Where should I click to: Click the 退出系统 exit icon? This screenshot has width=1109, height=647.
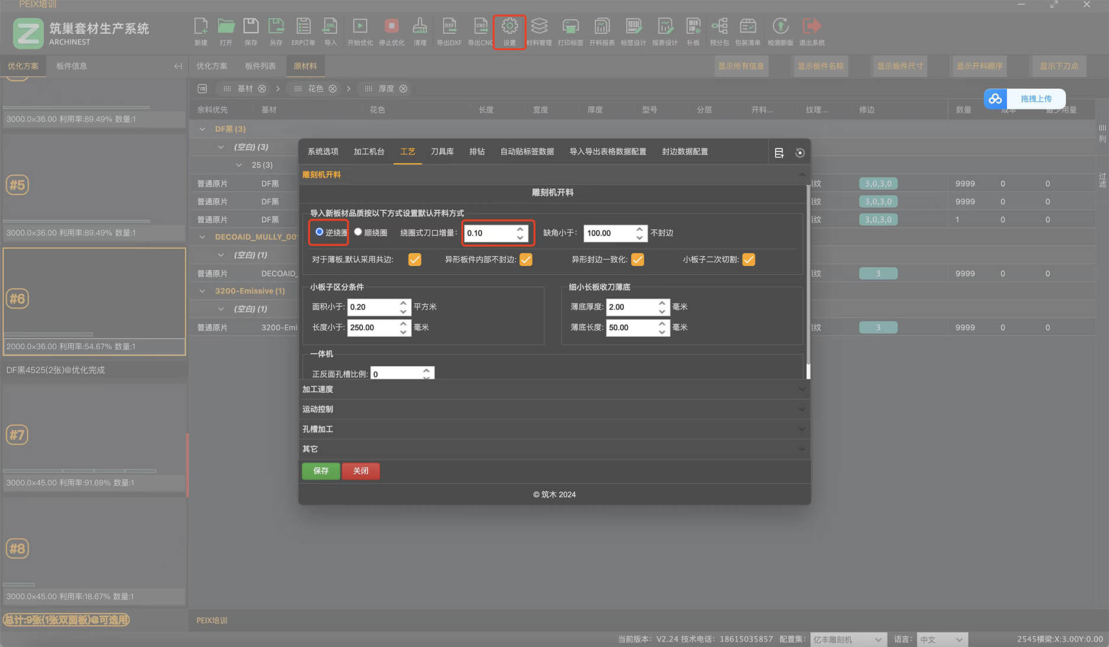811,27
